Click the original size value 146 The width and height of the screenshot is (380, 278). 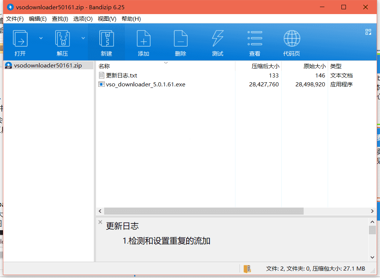320,76
